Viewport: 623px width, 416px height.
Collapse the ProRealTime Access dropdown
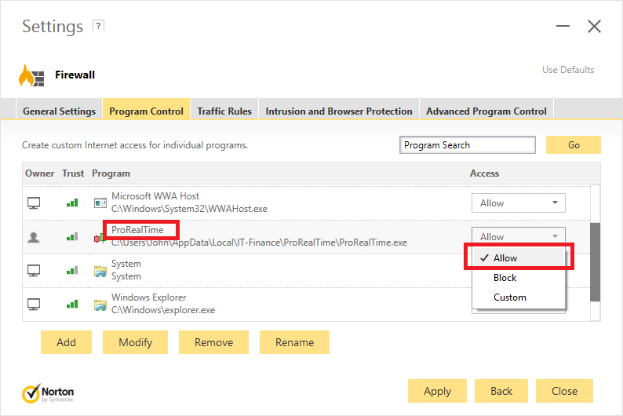click(x=518, y=236)
